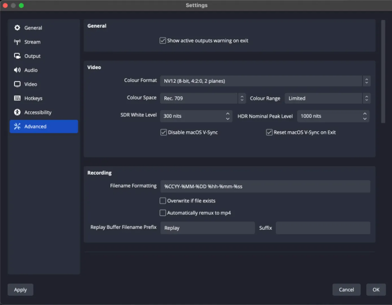The image size is (392, 305).
Task: Click the HDR Nominal Peak 1000 nits field
Action: [333, 116]
